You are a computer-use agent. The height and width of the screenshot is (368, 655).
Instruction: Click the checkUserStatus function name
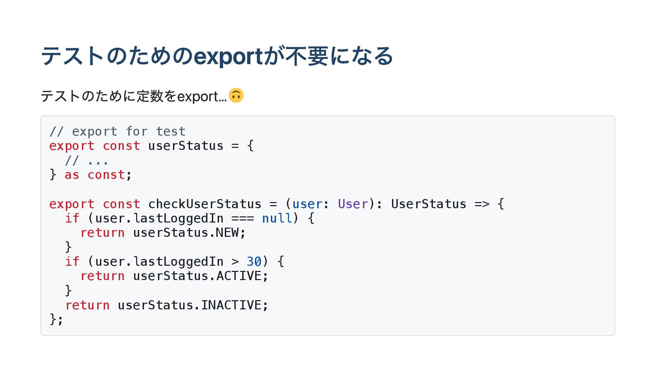click(x=204, y=204)
